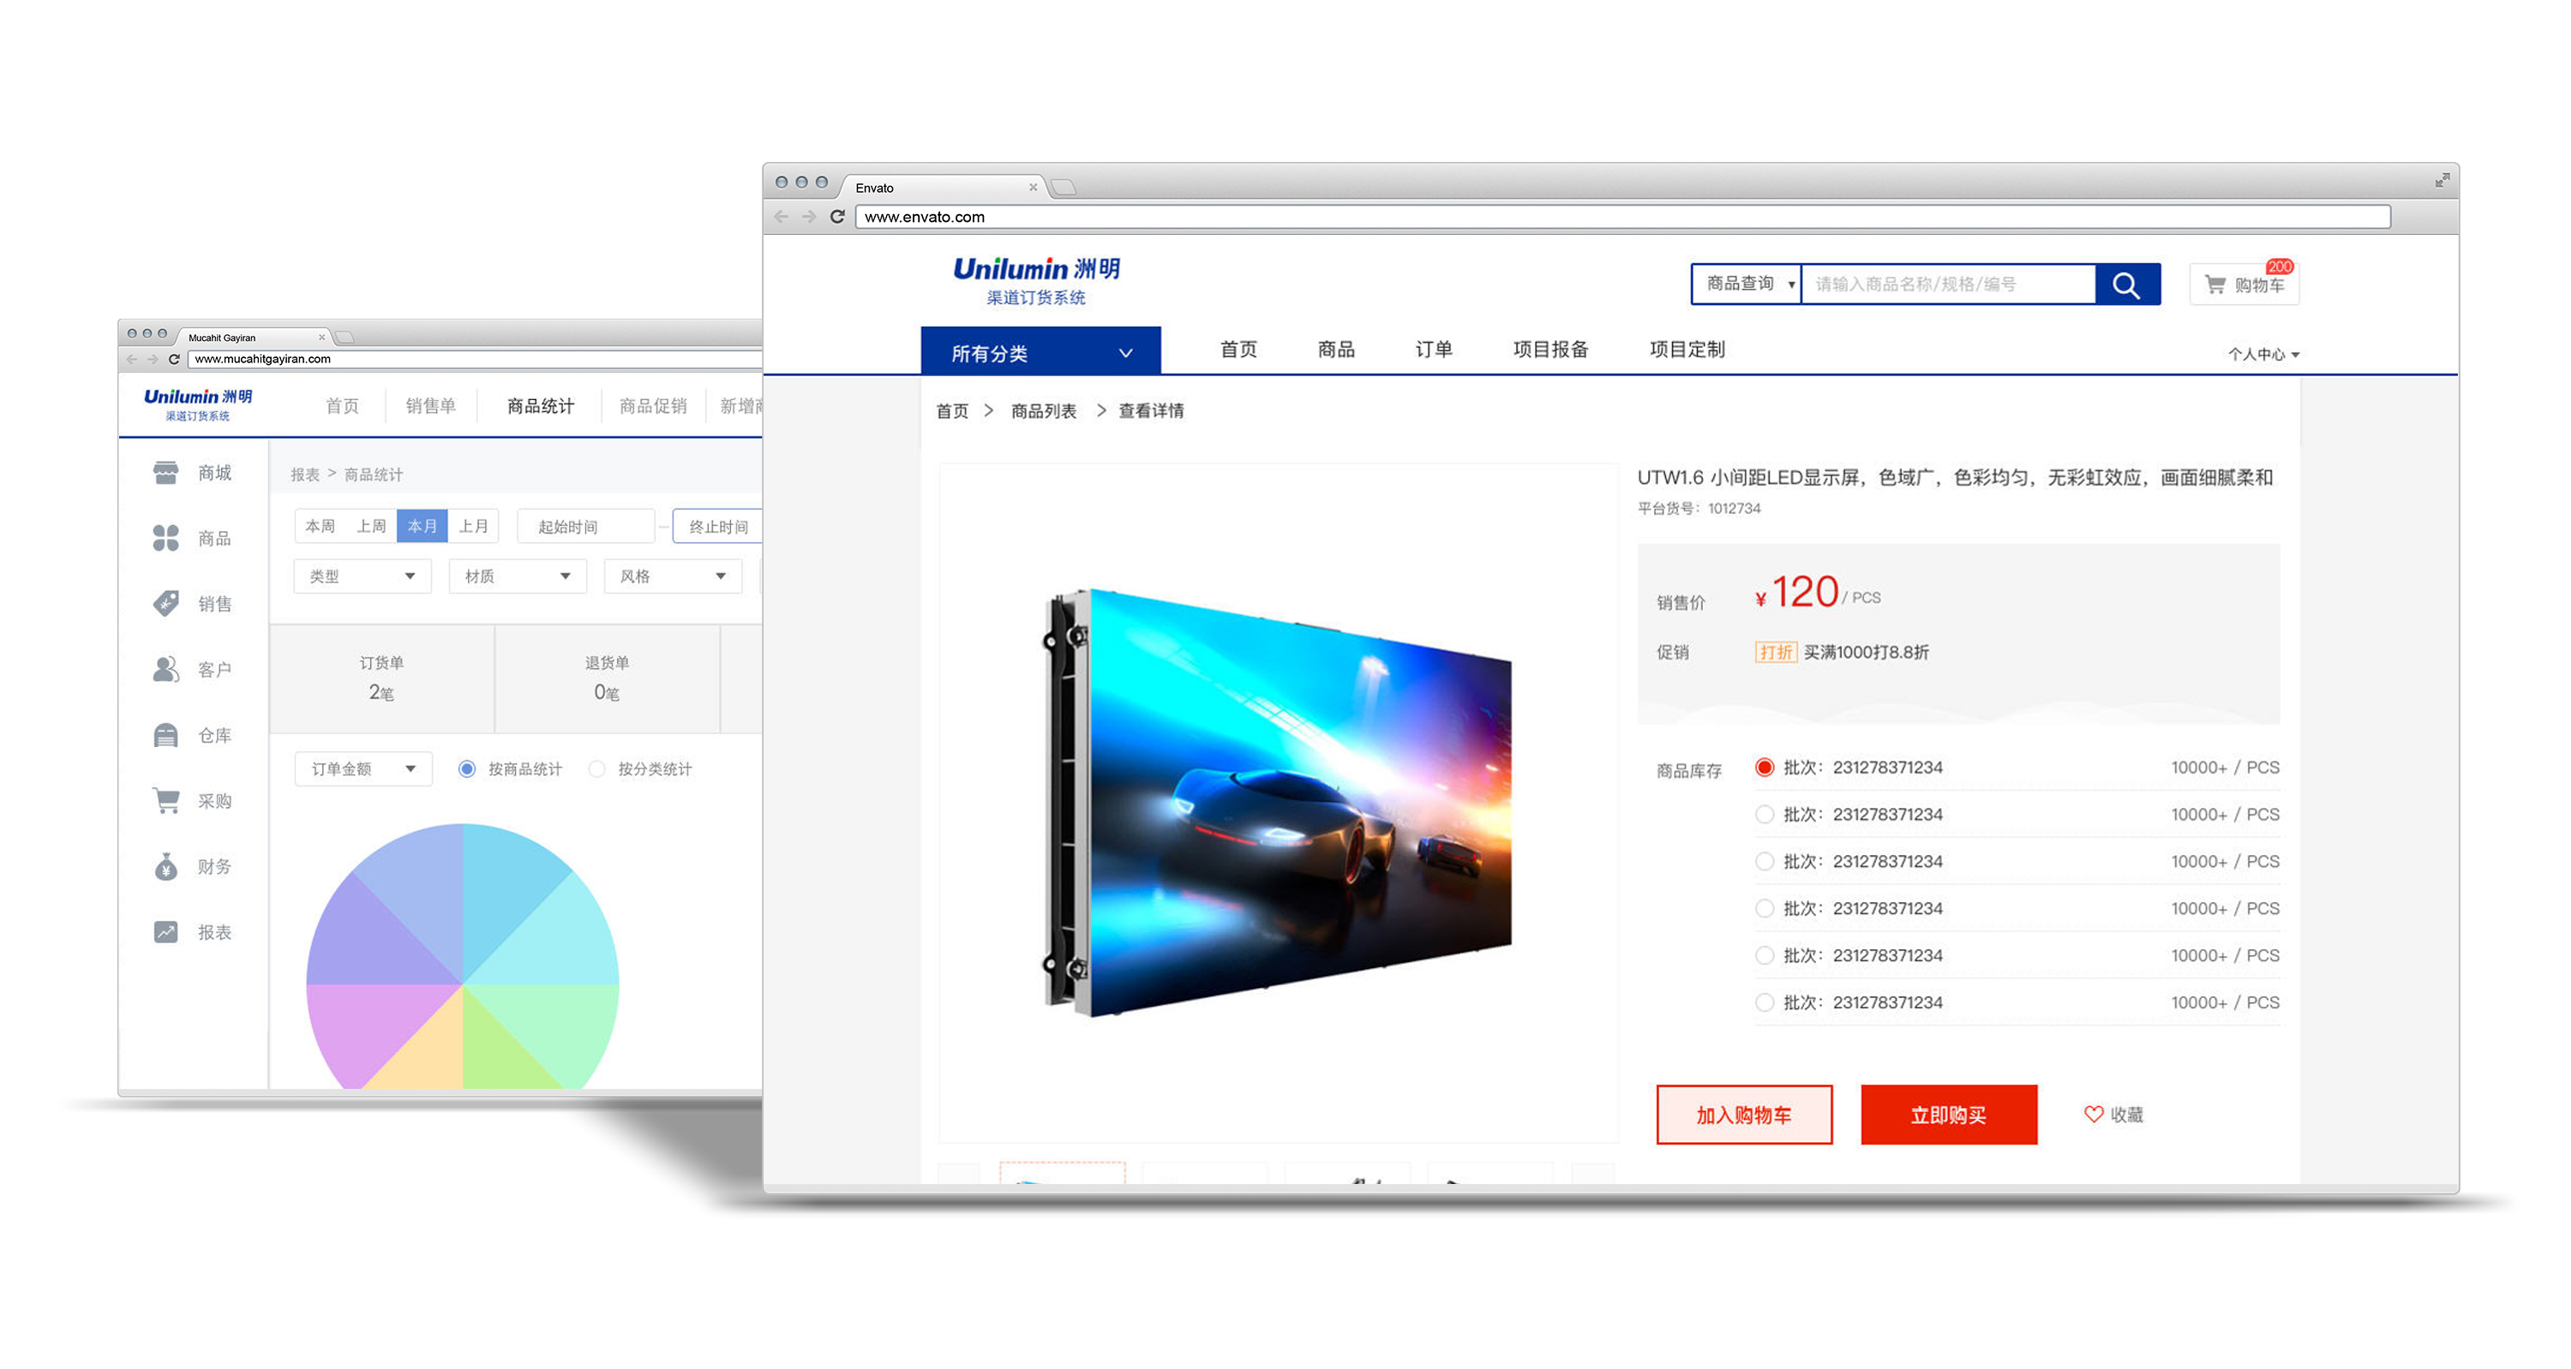The width and height of the screenshot is (2571, 1369).
Task: Open 项目报备 navigation menu item
Action: point(1550,350)
